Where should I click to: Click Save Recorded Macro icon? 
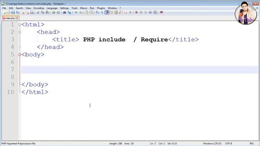click(x=155, y=13)
